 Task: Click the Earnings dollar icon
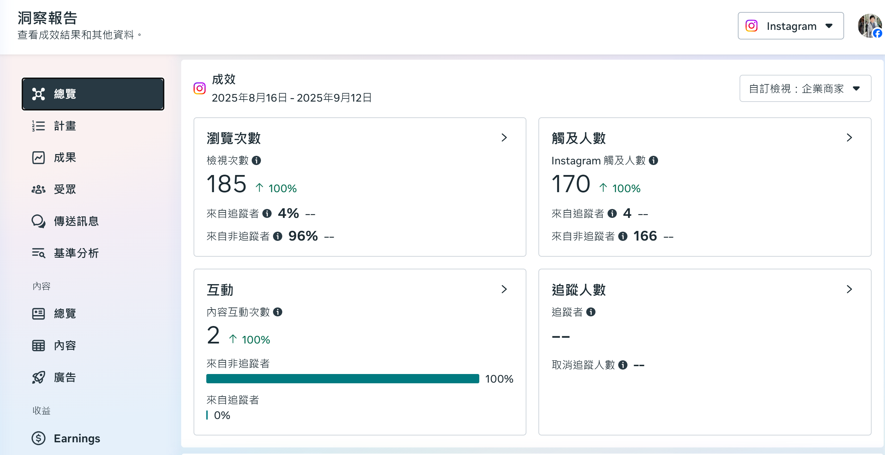coord(38,438)
